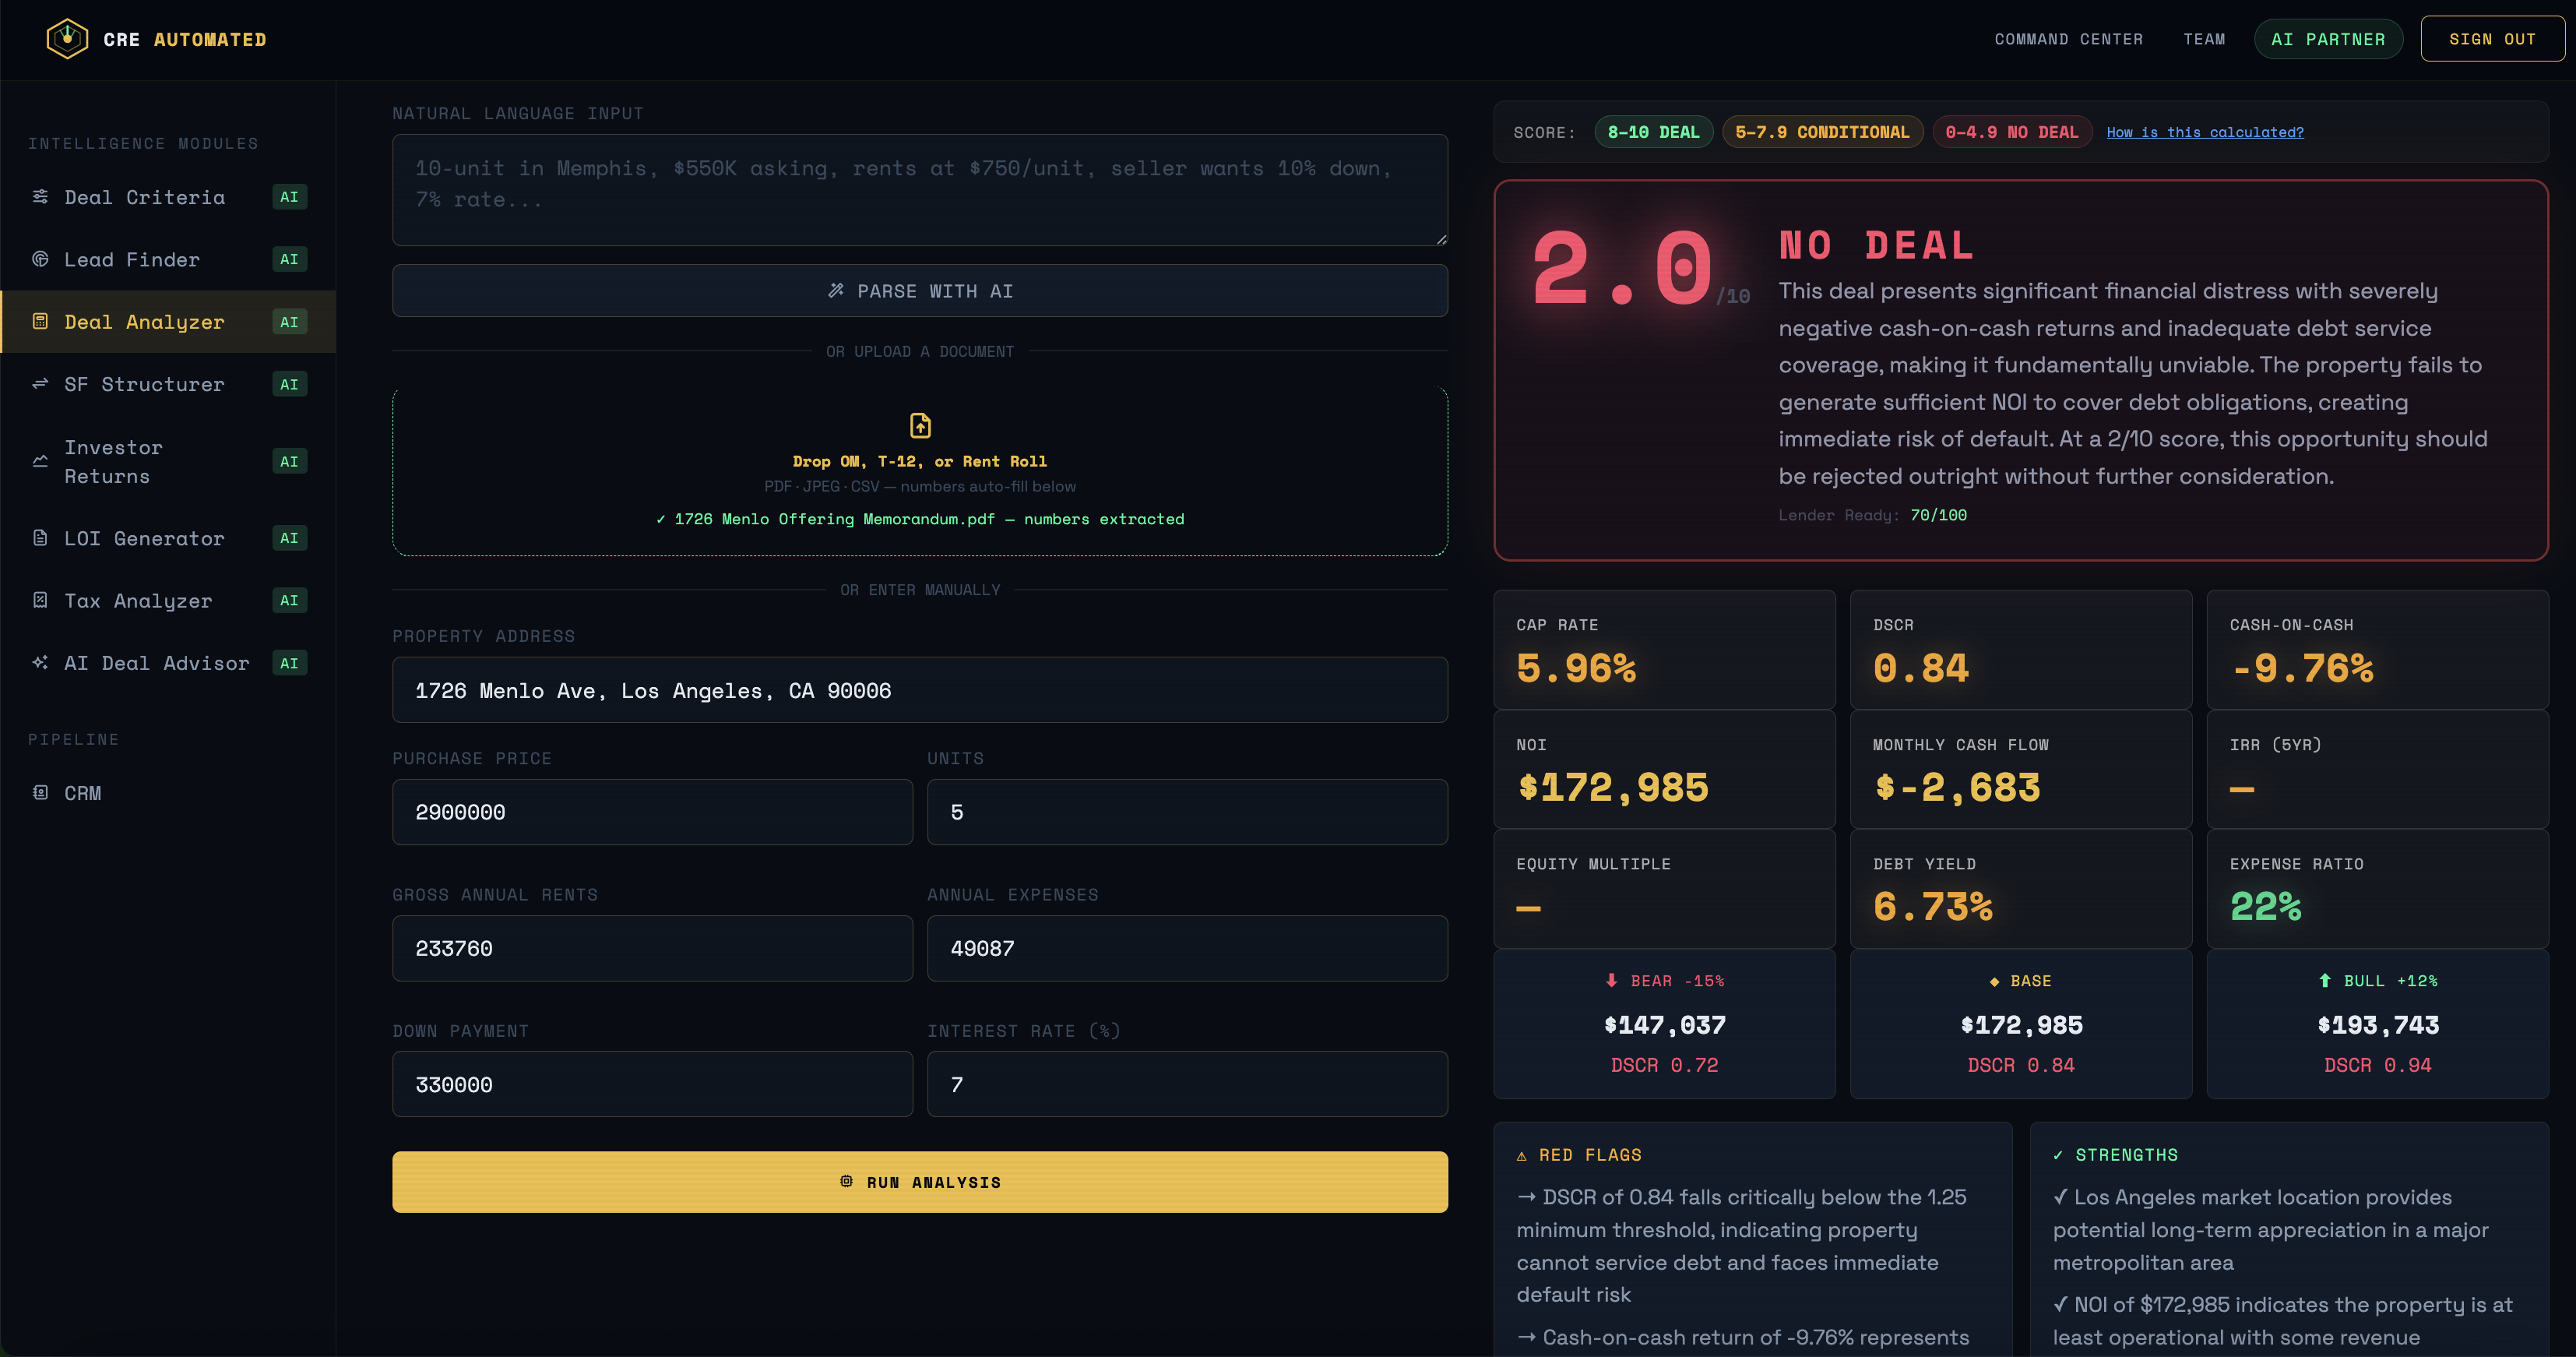Click the Cap Rate 5.96% card
This screenshot has width=2576, height=1357.
(1664, 649)
